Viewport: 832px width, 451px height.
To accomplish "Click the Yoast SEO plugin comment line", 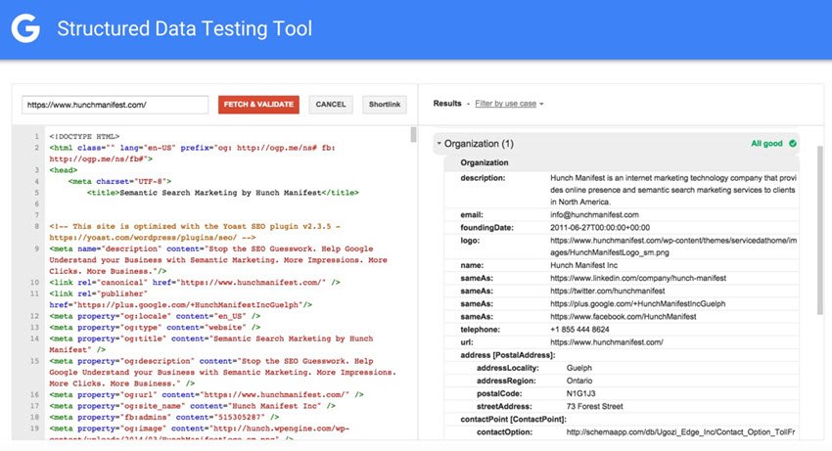I will click(195, 232).
